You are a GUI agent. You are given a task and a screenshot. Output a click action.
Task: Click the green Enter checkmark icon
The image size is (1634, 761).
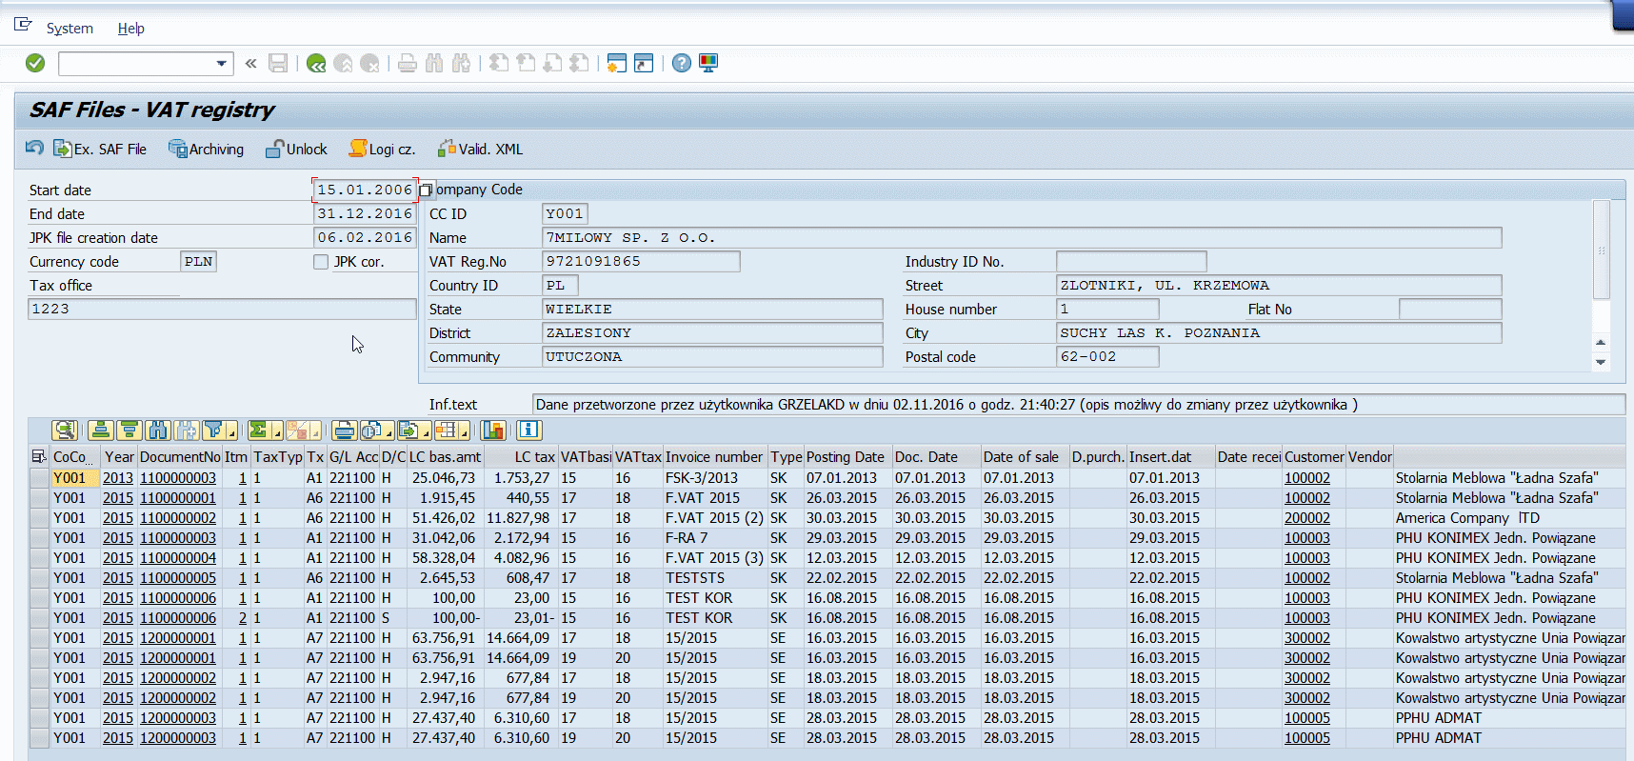pos(35,63)
